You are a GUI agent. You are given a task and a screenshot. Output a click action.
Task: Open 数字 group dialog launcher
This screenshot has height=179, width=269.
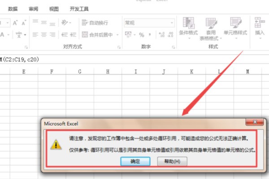173,47
